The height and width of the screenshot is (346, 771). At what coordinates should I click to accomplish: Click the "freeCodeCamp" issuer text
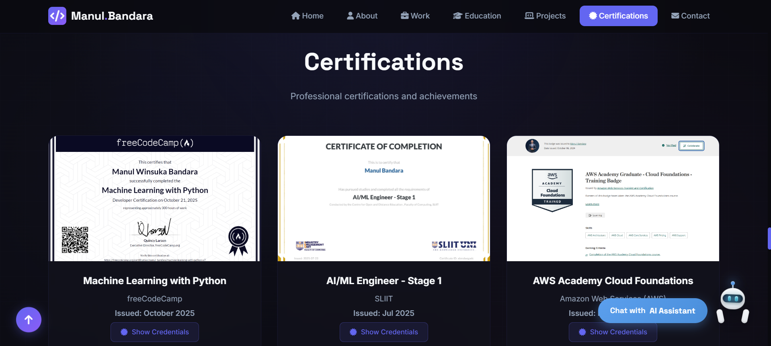[x=155, y=299]
